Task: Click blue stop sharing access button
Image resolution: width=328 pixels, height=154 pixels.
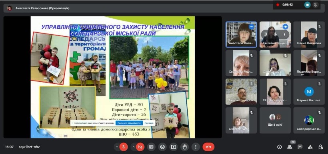Action: click(129, 123)
